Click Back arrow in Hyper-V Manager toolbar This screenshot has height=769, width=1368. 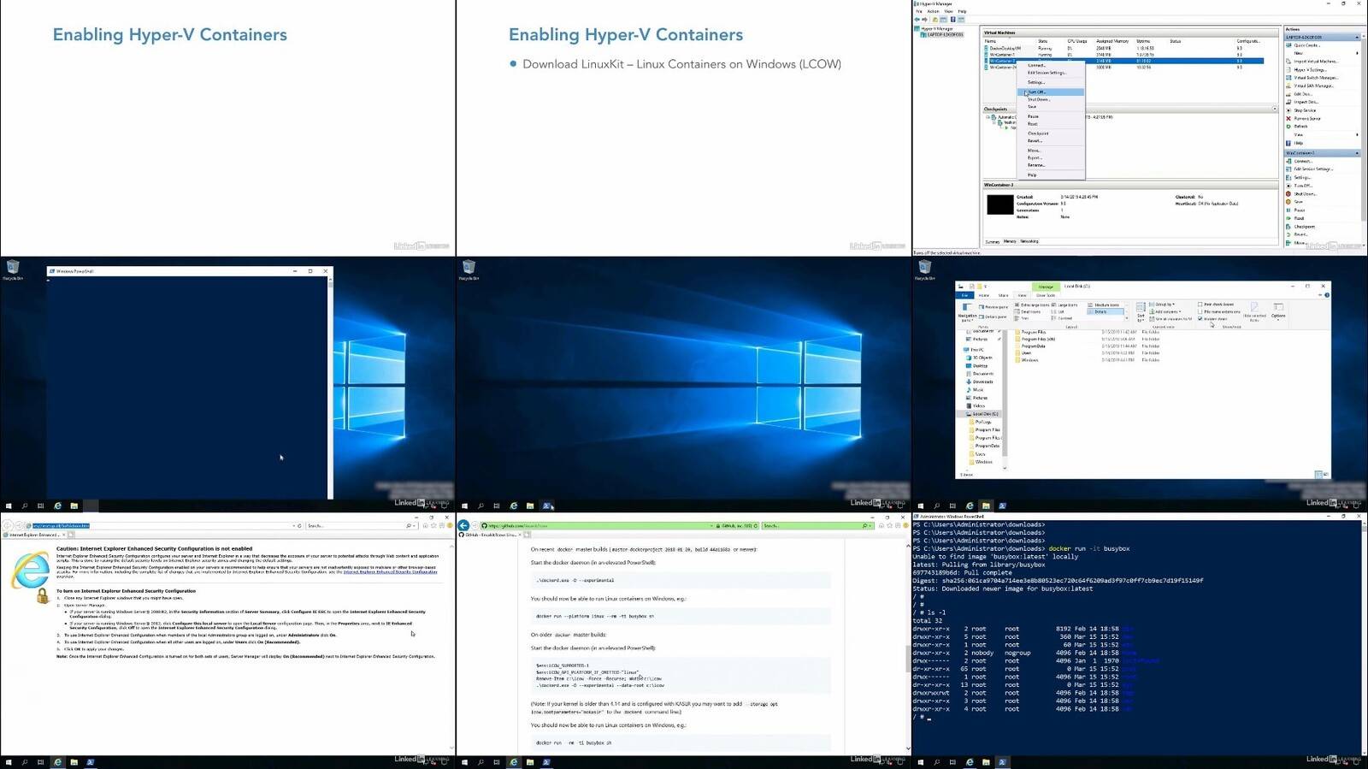pyautogui.click(x=917, y=20)
